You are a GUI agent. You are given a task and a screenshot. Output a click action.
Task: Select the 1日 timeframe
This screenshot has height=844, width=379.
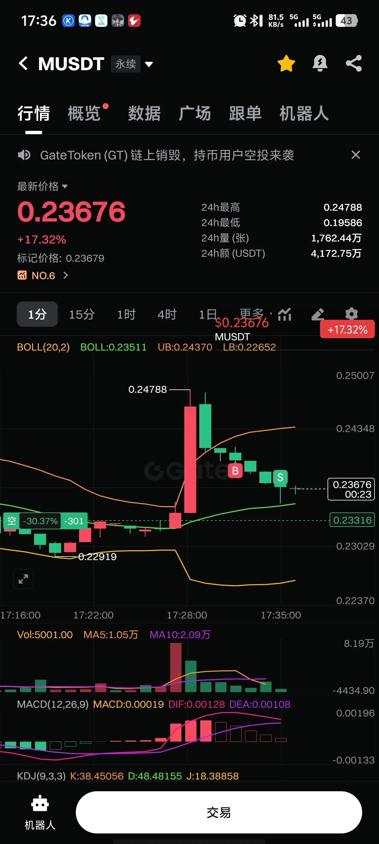pyautogui.click(x=208, y=314)
